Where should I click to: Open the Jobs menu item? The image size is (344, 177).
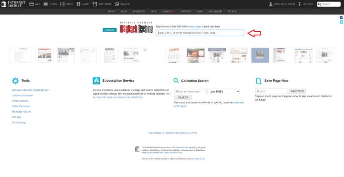point(200,11)
